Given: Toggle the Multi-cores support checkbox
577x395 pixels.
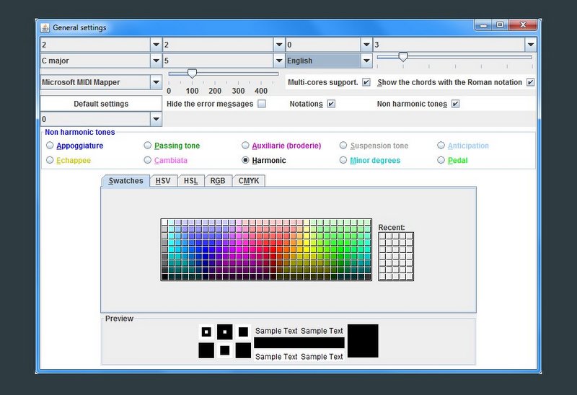Looking at the screenshot, I should point(366,82).
